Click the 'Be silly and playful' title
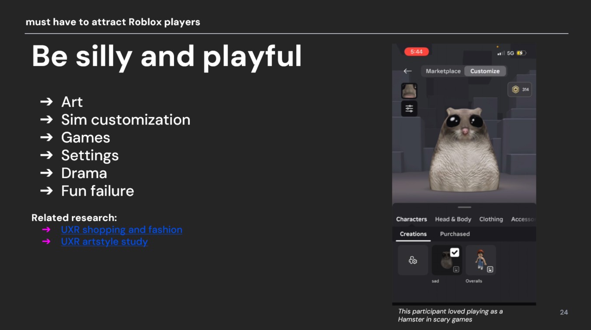 click(x=167, y=56)
